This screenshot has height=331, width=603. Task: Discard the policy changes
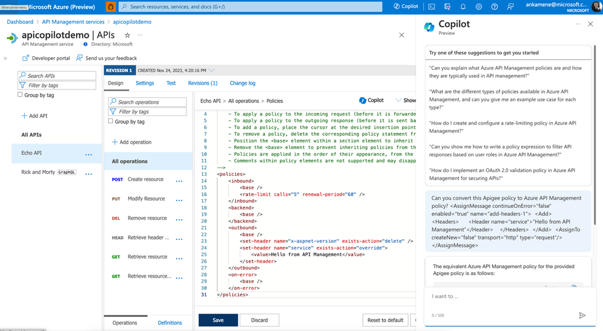[260, 320]
